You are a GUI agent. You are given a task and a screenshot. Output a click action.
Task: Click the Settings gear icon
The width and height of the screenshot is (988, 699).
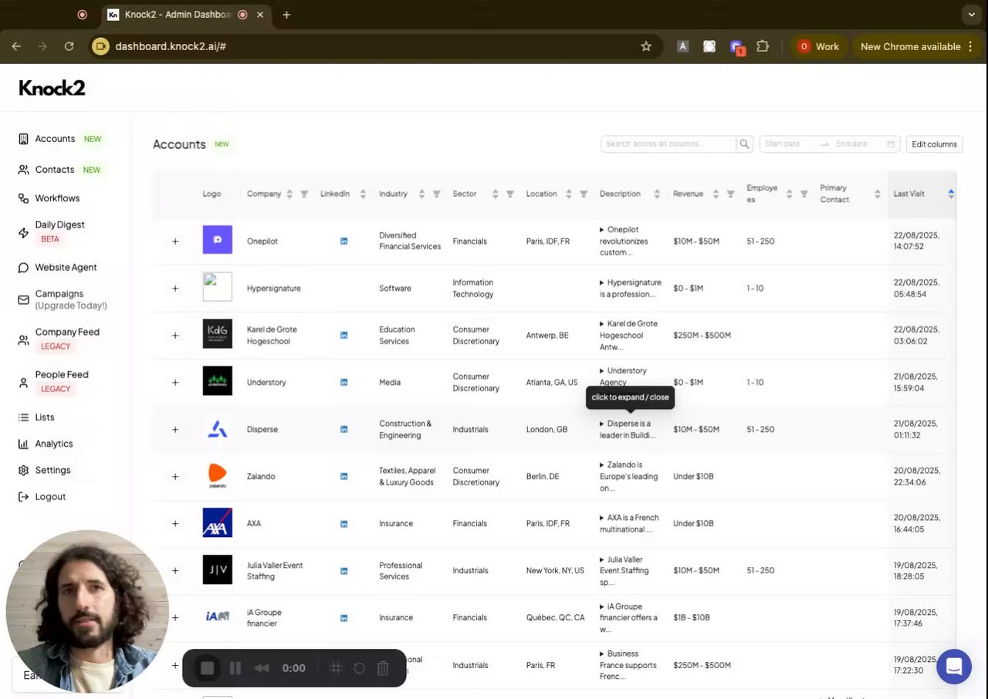click(24, 471)
